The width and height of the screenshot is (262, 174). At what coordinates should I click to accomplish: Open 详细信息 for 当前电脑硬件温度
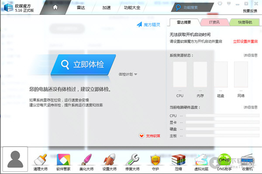[x=251, y=107]
